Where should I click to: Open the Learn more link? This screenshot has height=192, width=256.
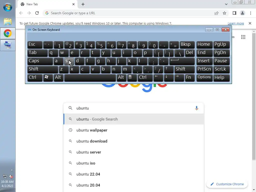click(236, 23)
